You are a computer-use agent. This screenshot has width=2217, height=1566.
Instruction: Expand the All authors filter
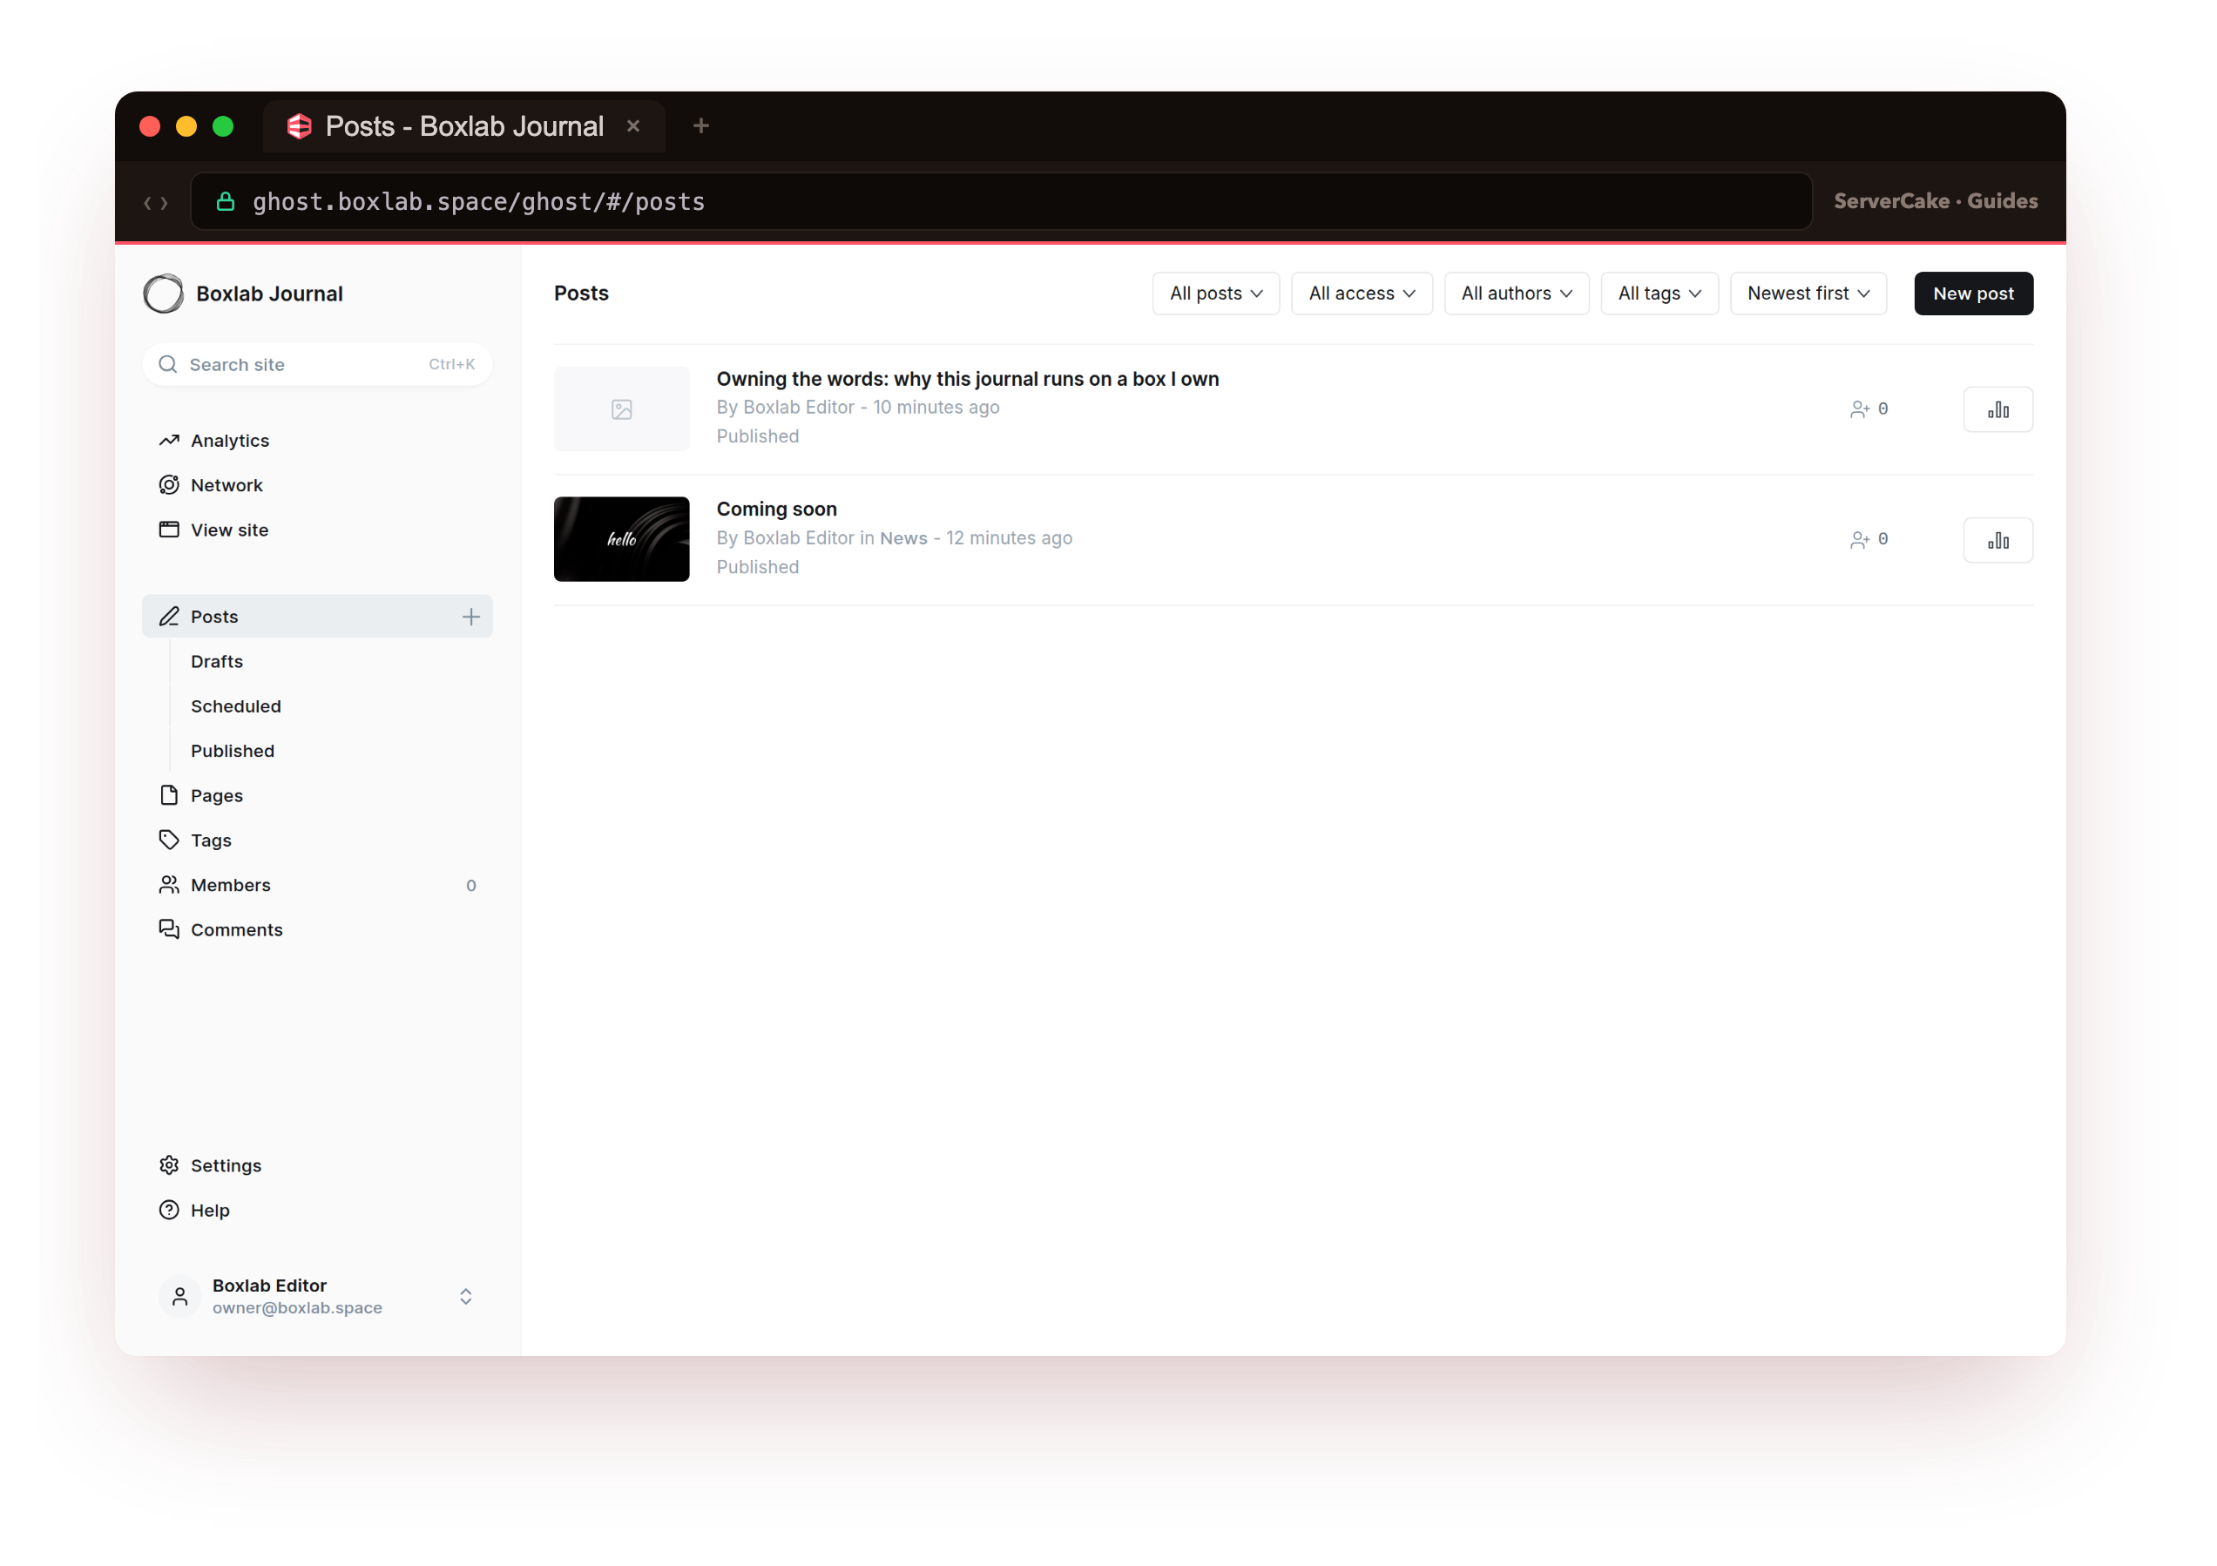tap(1516, 294)
